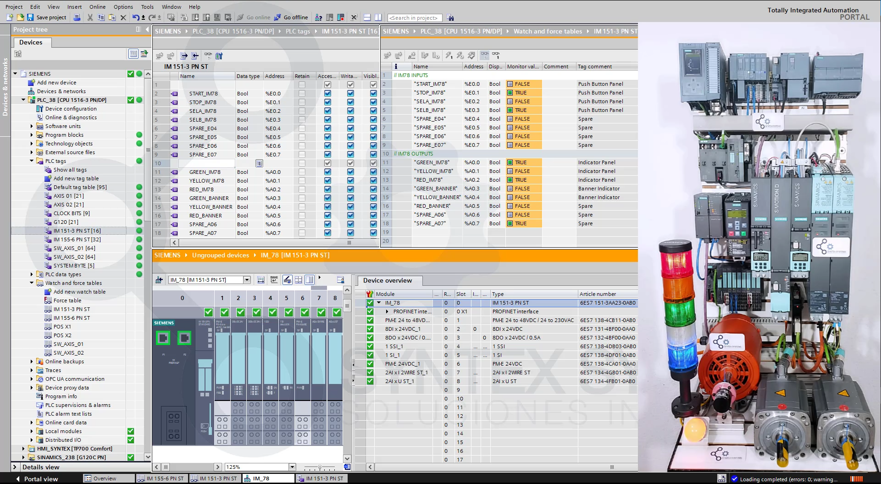Viewport: 881px width, 484px height.
Task: Open the Project menu
Action: coord(14,6)
